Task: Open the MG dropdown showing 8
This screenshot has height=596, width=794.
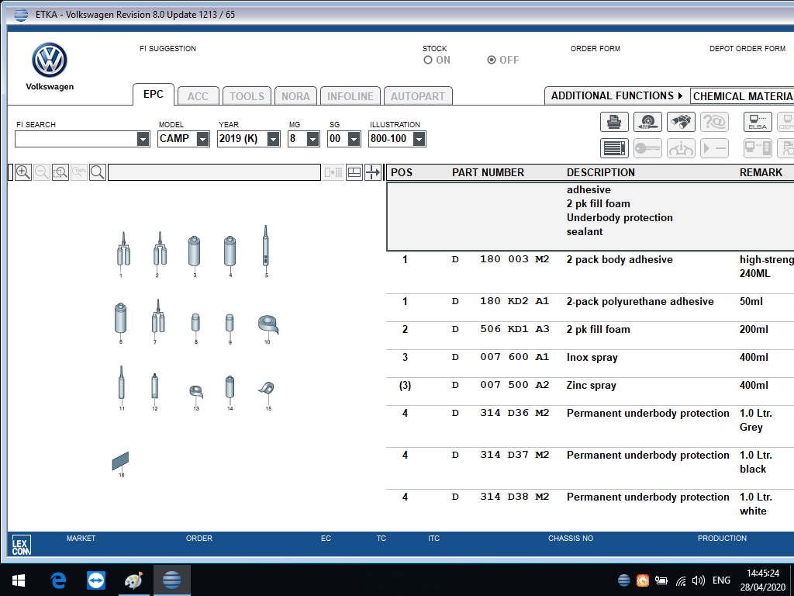Action: pos(313,139)
